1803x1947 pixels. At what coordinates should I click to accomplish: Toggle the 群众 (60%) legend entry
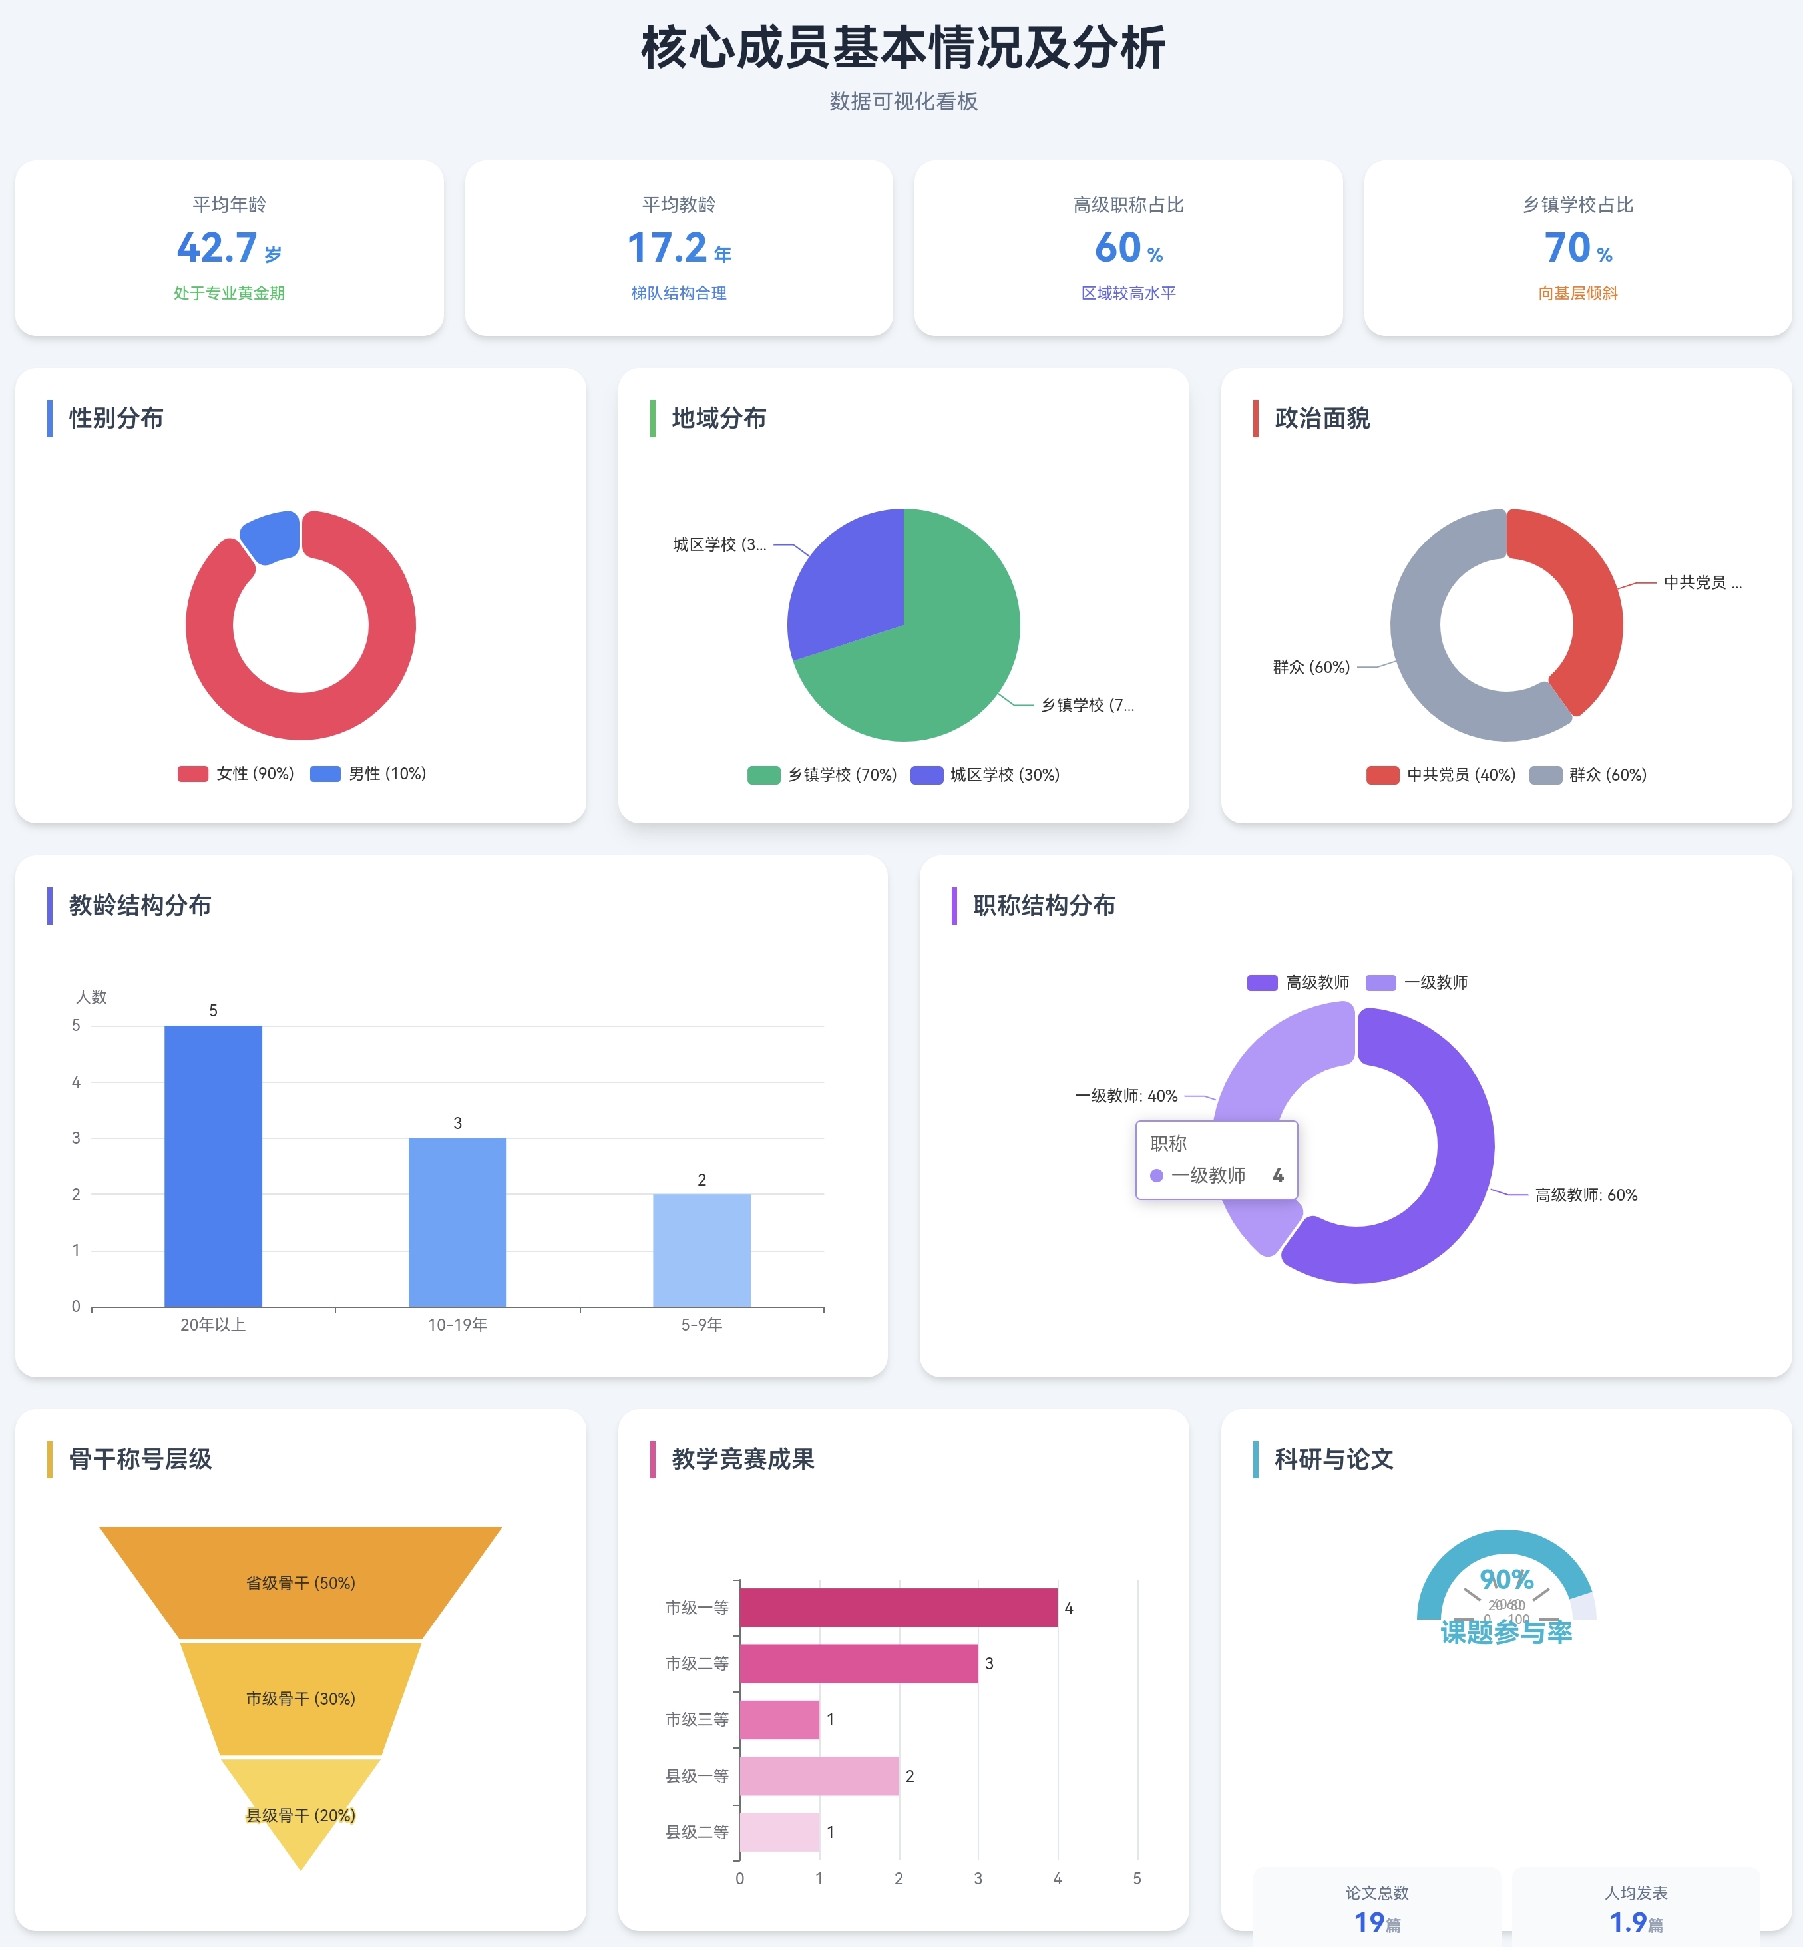click(1587, 775)
